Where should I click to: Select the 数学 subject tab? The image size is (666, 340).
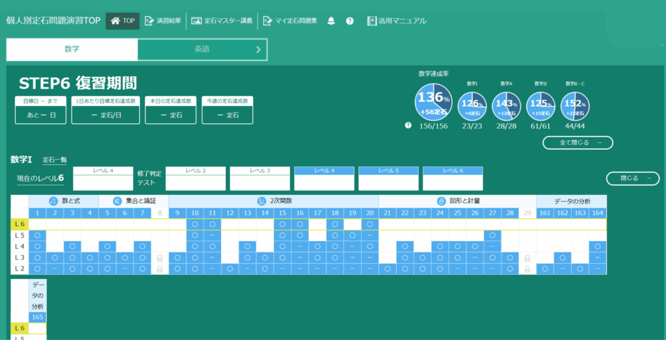tap(72, 49)
